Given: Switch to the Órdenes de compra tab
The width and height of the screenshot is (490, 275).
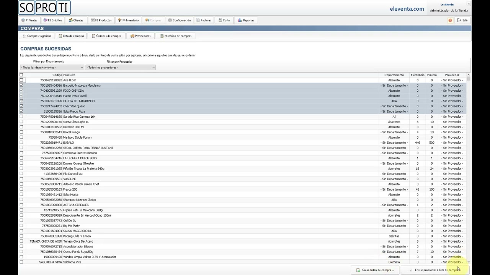Looking at the screenshot, I should point(106,36).
